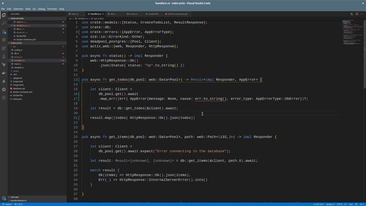Click the code minimap overview

point(352,32)
